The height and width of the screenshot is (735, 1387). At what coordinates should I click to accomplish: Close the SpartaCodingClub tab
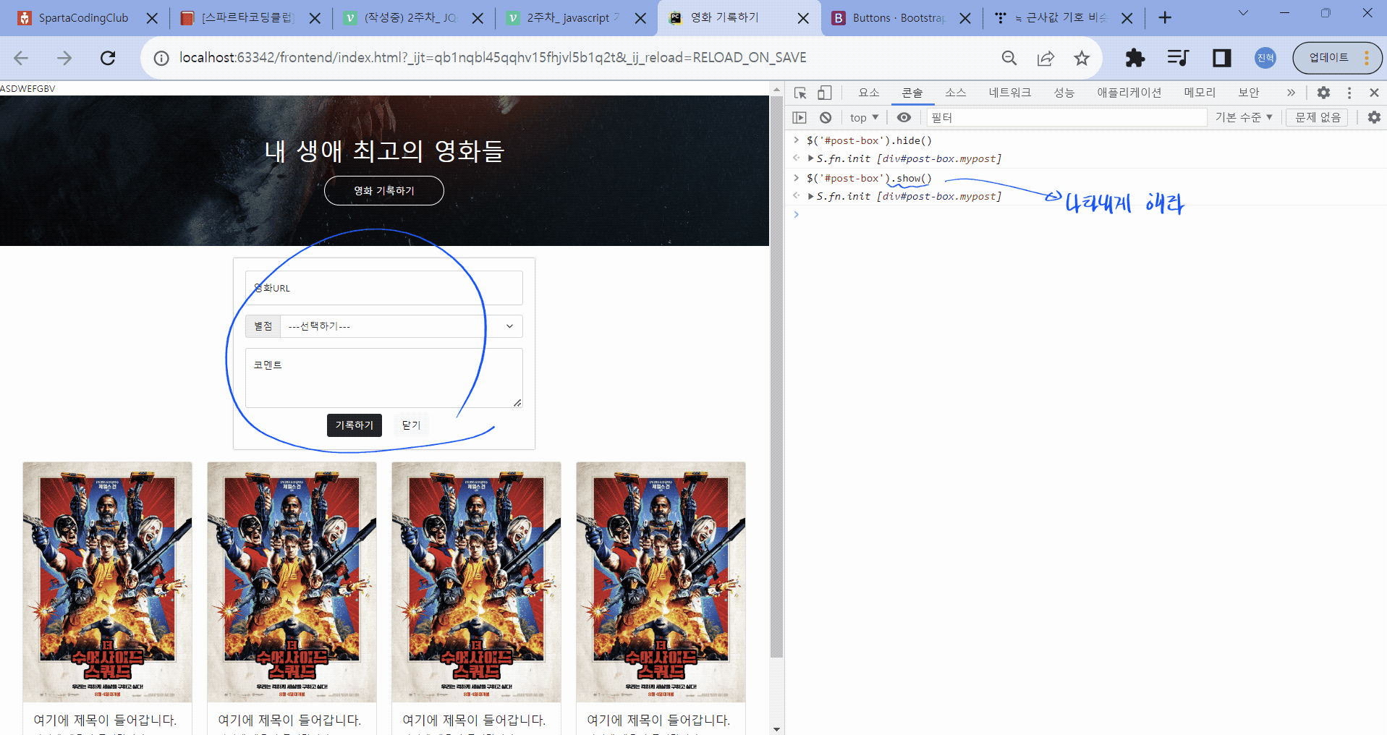click(152, 18)
